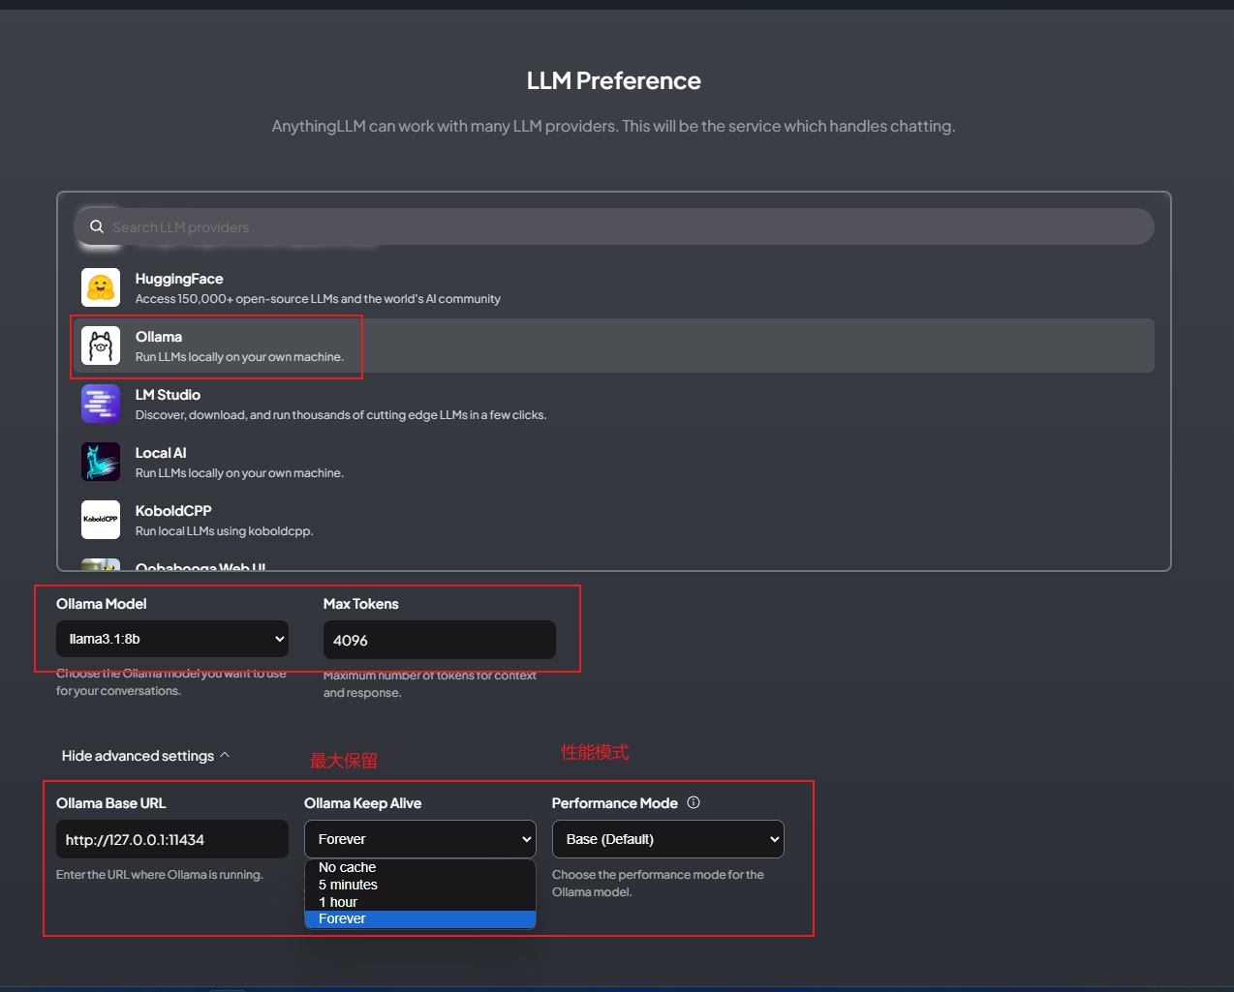Click the KoboldCPP logo icon
1234x992 pixels.
(101, 520)
